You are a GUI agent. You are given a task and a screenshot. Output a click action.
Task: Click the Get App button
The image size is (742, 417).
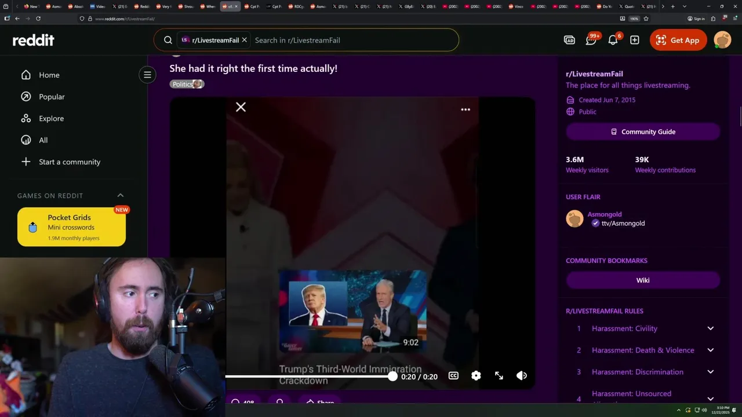pyautogui.click(x=678, y=40)
